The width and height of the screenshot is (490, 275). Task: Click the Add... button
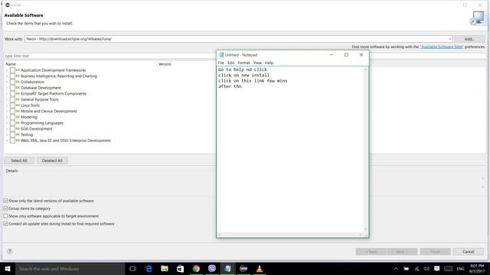pyautogui.click(x=469, y=39)
